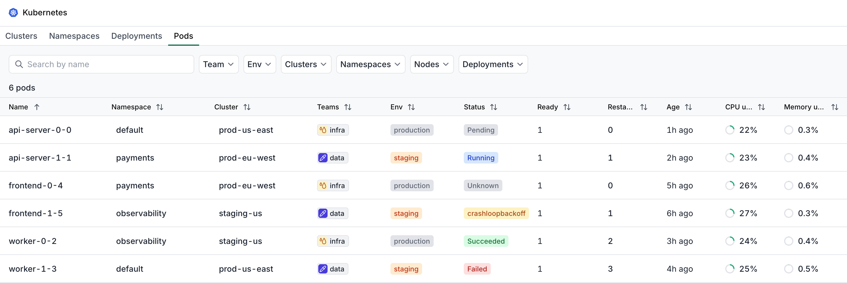Open the Nodes filter dropdown
The image size is (847, 283).
(x=432, y=64)
